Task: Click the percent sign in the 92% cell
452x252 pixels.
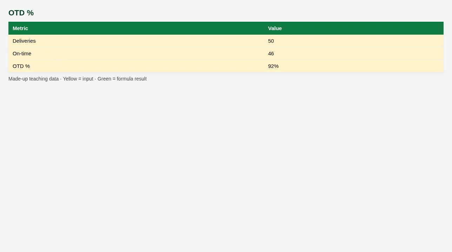Action: click(276, 66)
